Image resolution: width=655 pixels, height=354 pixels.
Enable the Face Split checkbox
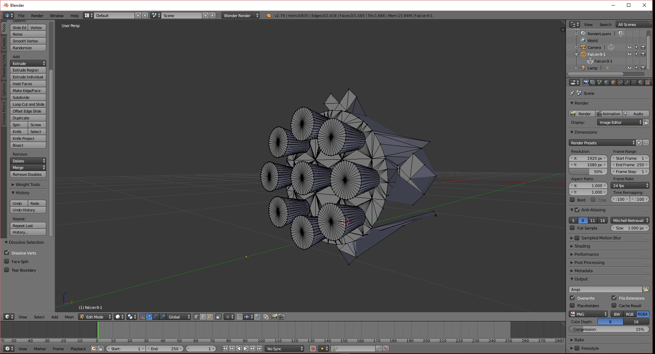[7, 261]
